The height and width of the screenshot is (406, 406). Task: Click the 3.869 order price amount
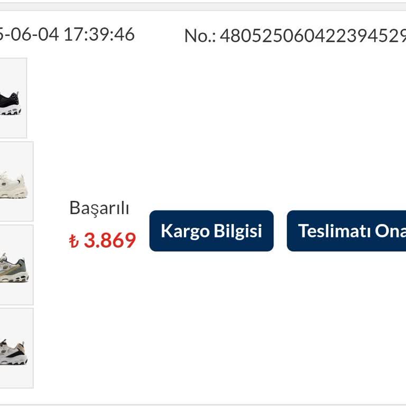109,241
